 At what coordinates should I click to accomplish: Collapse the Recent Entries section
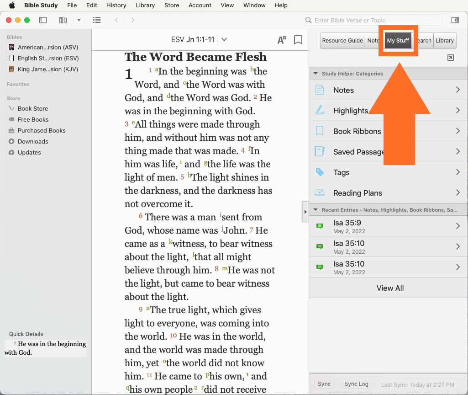coord(315,210)
